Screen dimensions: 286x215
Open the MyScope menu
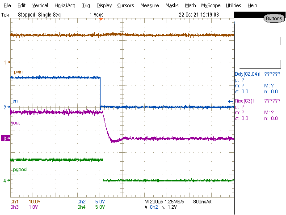click(210, 5)
